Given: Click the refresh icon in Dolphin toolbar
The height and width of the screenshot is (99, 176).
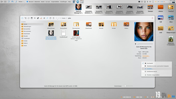Looking at the screenshot, I should (x=29, y=18).
